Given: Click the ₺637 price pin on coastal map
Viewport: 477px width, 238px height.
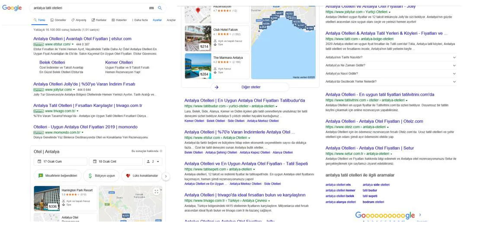Looking at the screenshot, I should coord(279,13).
